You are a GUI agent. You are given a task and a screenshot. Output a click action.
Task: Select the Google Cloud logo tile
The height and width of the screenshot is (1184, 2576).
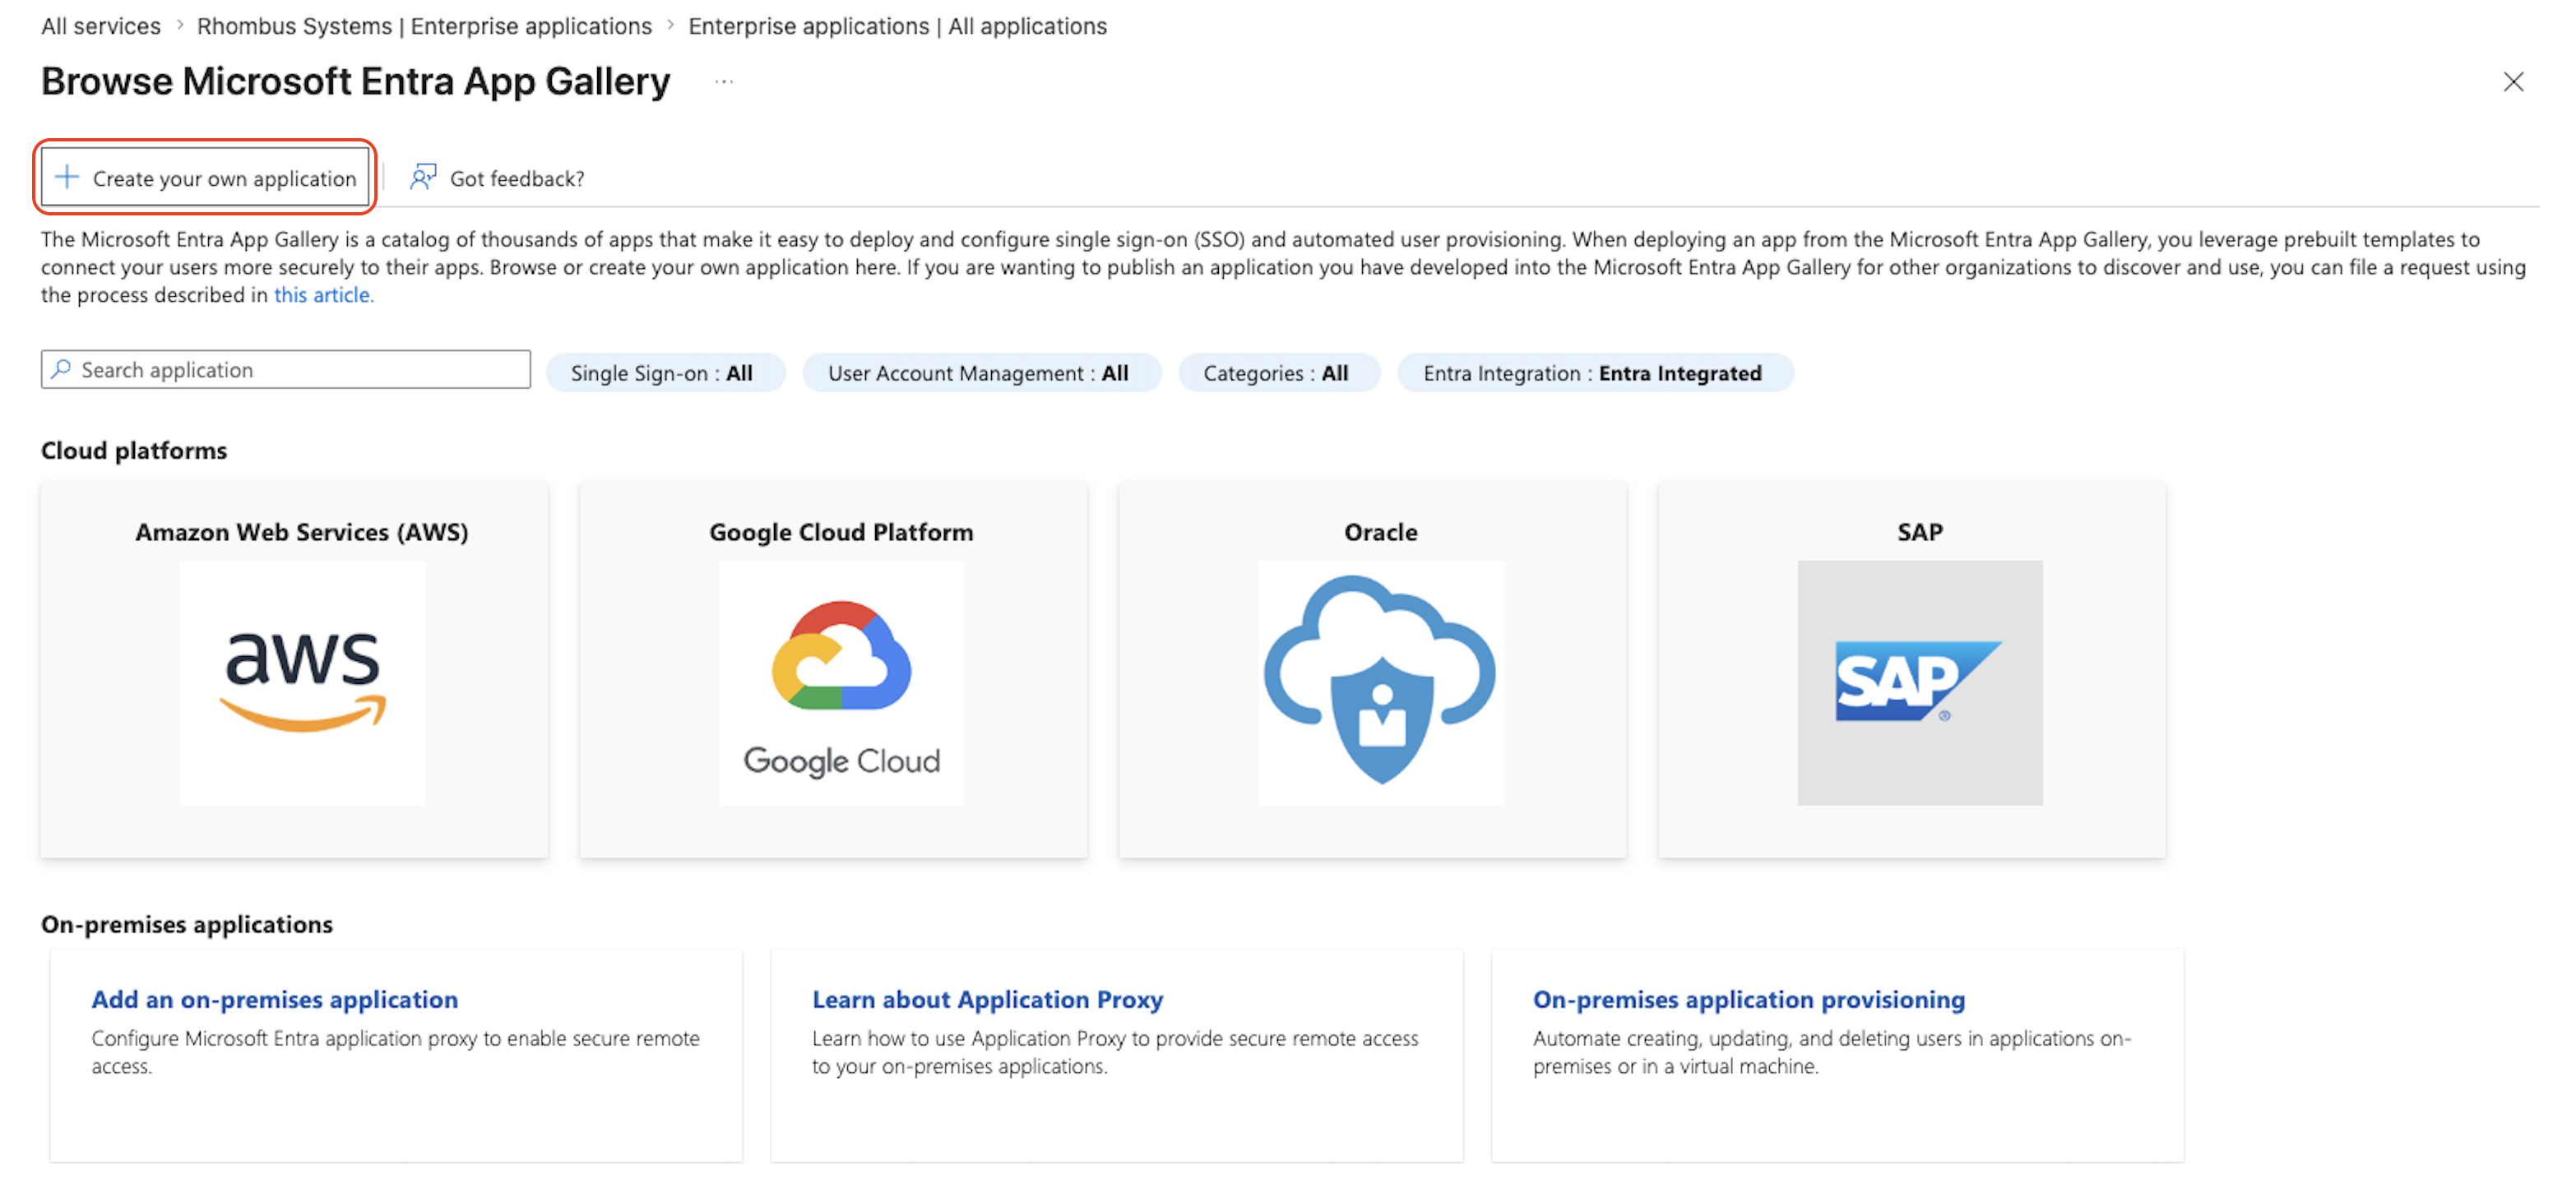841,682
